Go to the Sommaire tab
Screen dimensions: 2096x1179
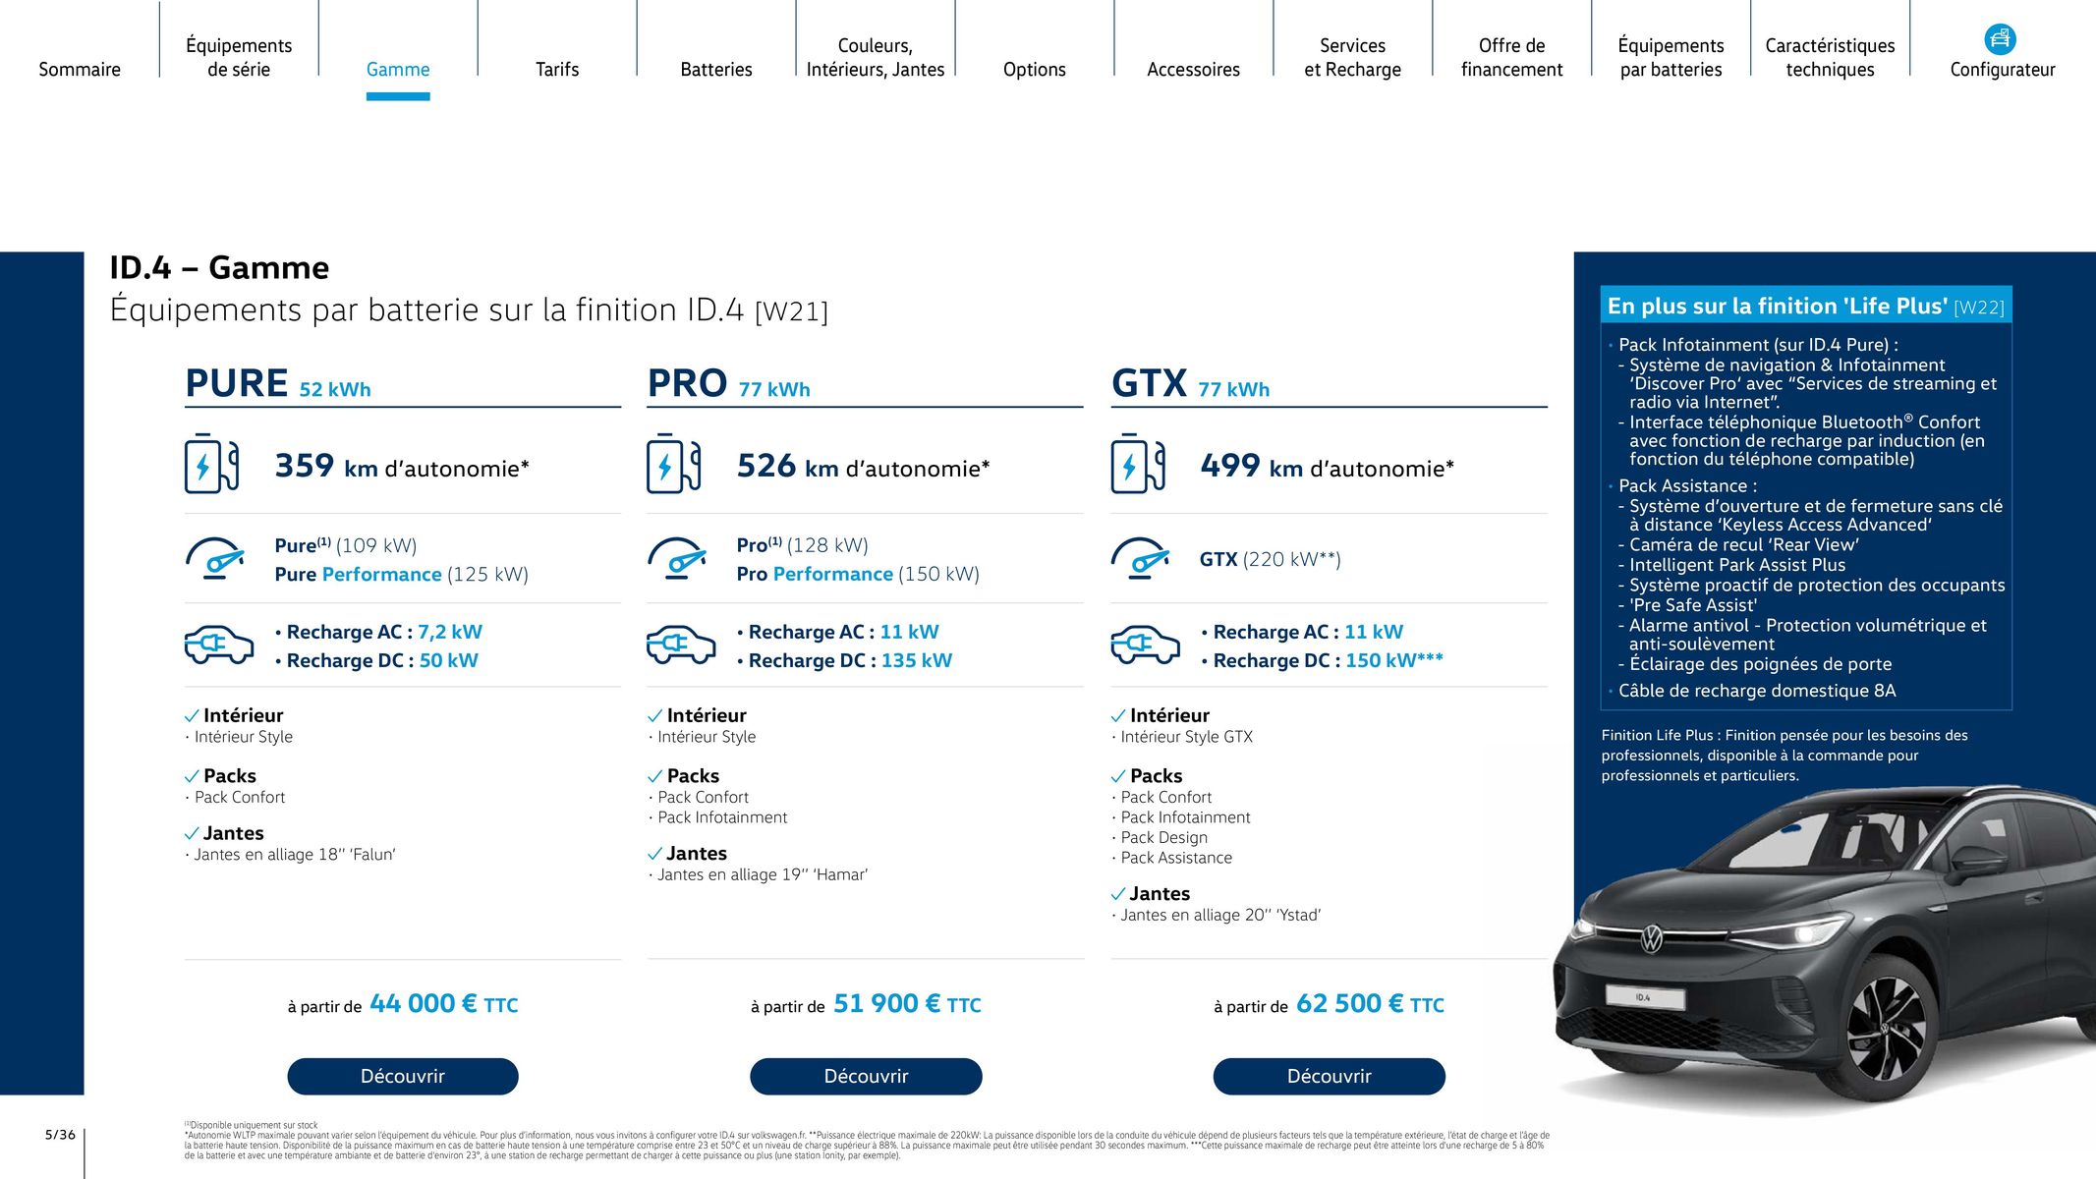tap(80, 70)
